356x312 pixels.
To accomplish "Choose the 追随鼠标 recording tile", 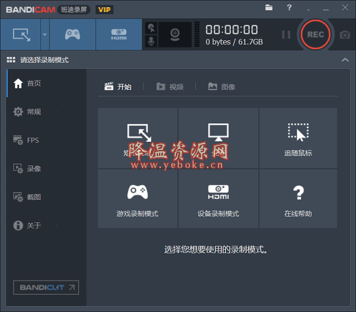I will pyautogui.click(x=298, y=138).
